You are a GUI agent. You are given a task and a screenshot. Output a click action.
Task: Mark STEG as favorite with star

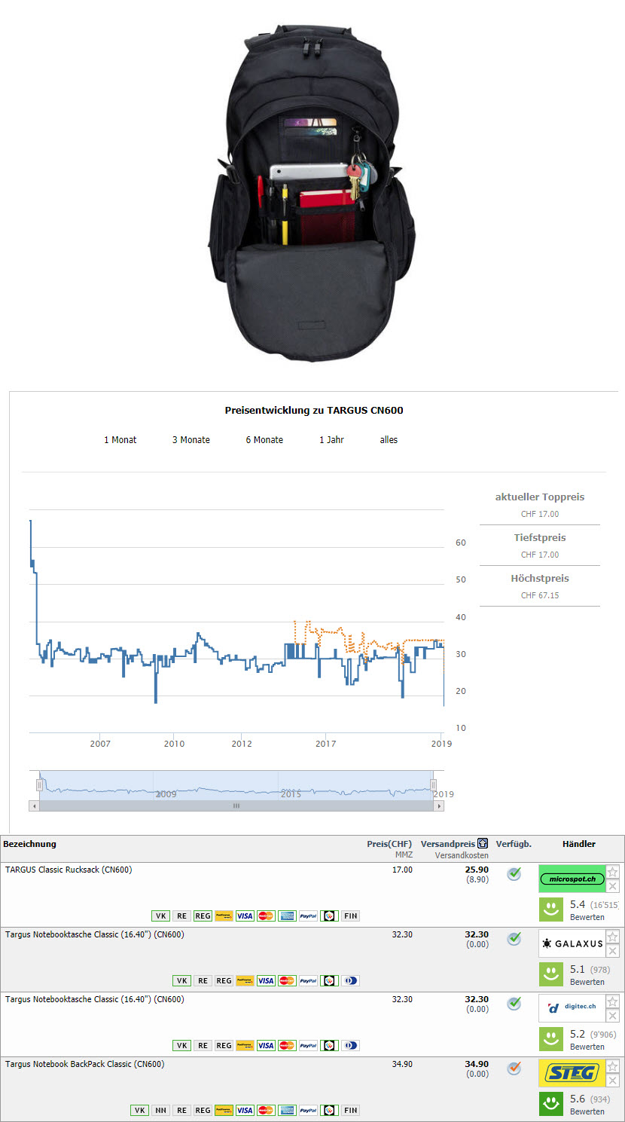point(613,1066)
